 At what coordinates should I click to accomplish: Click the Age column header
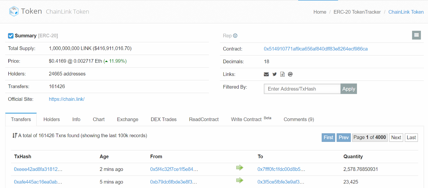(x=104, y=157)
